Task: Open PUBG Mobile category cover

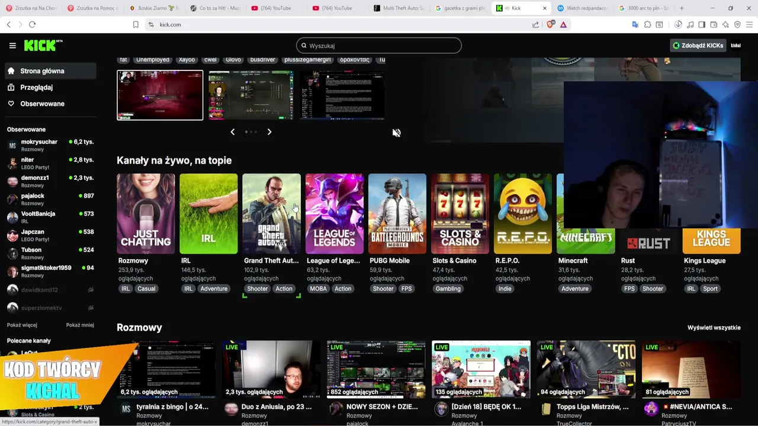Action: pyautogui.click(x=397, y=214)
